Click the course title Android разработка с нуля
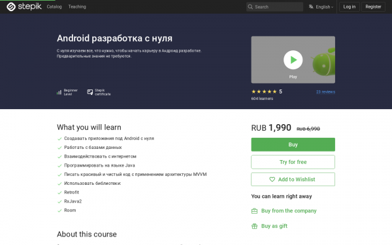This screenshot has height=245, width=392. pos(114,39)
